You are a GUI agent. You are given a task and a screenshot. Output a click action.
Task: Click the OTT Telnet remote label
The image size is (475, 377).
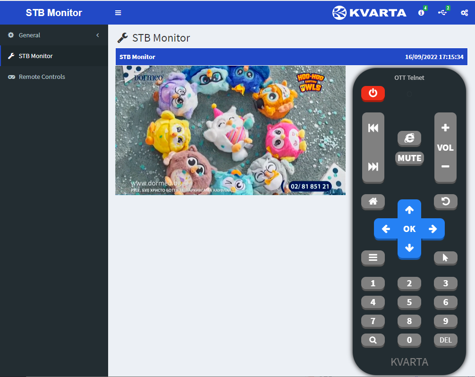(x=409, y=77)
